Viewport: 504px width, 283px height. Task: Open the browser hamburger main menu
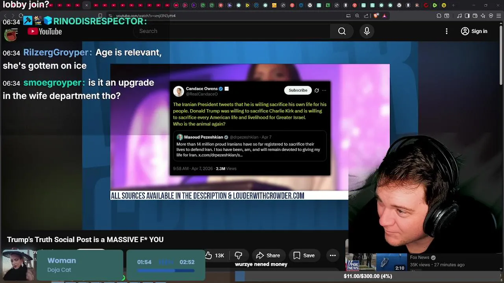498,16
